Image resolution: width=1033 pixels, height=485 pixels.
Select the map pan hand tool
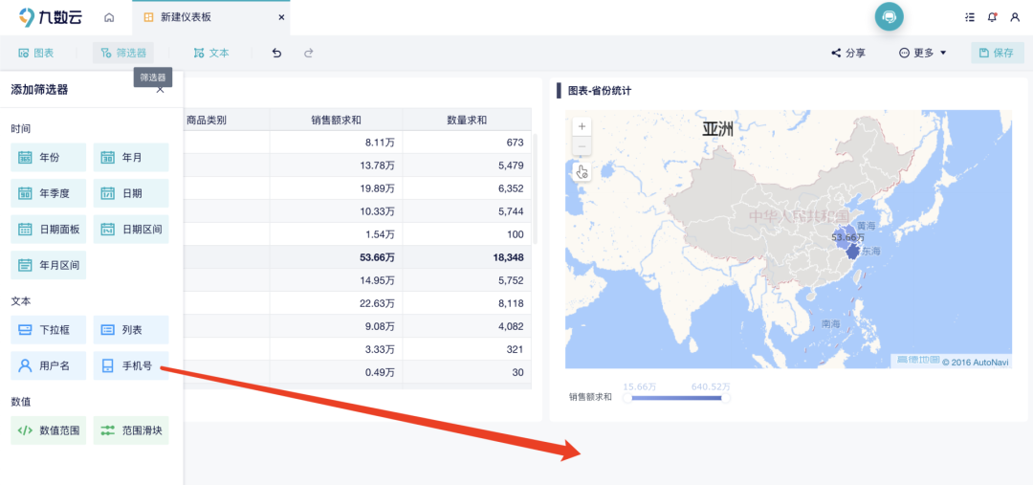pos(582,171)
